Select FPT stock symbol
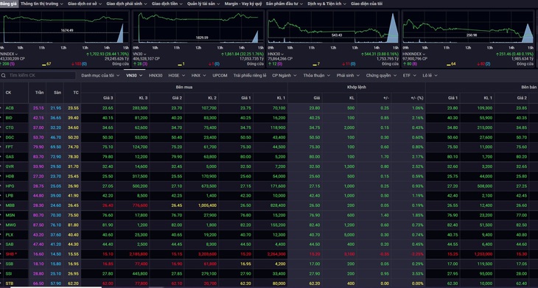This screenshot has height=288, width=538. 10,147
